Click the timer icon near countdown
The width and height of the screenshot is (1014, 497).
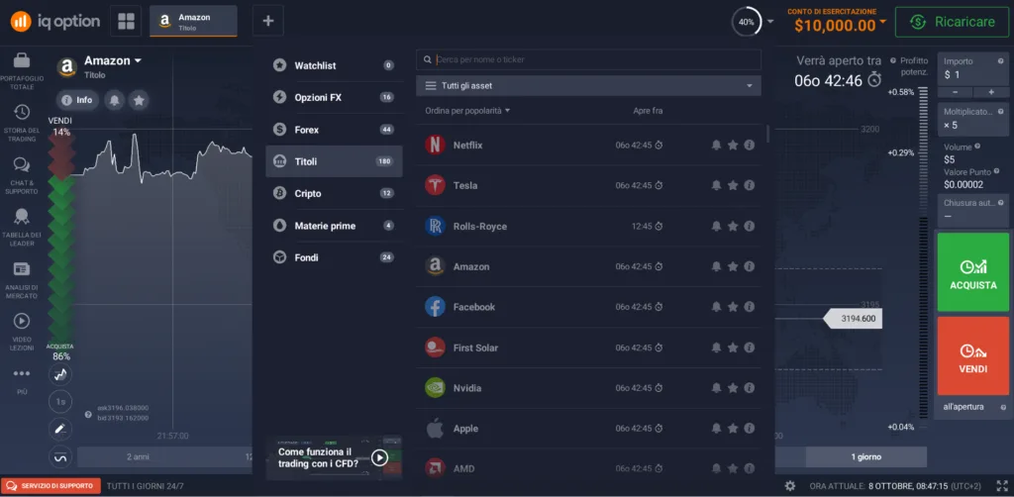[x=874, y=80]
